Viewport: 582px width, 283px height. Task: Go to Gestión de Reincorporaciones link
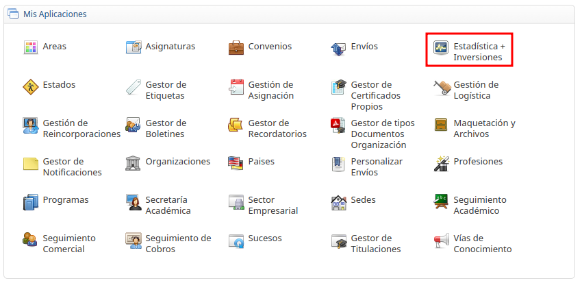click(81, 129)
